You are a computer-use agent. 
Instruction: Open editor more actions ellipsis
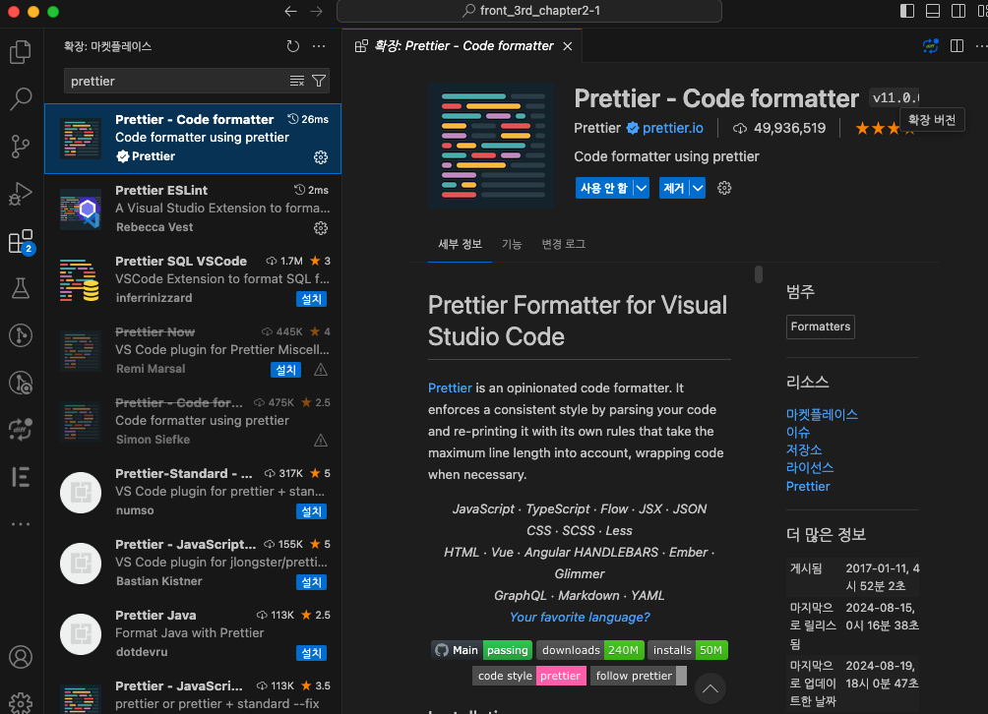tap(981, 46)
